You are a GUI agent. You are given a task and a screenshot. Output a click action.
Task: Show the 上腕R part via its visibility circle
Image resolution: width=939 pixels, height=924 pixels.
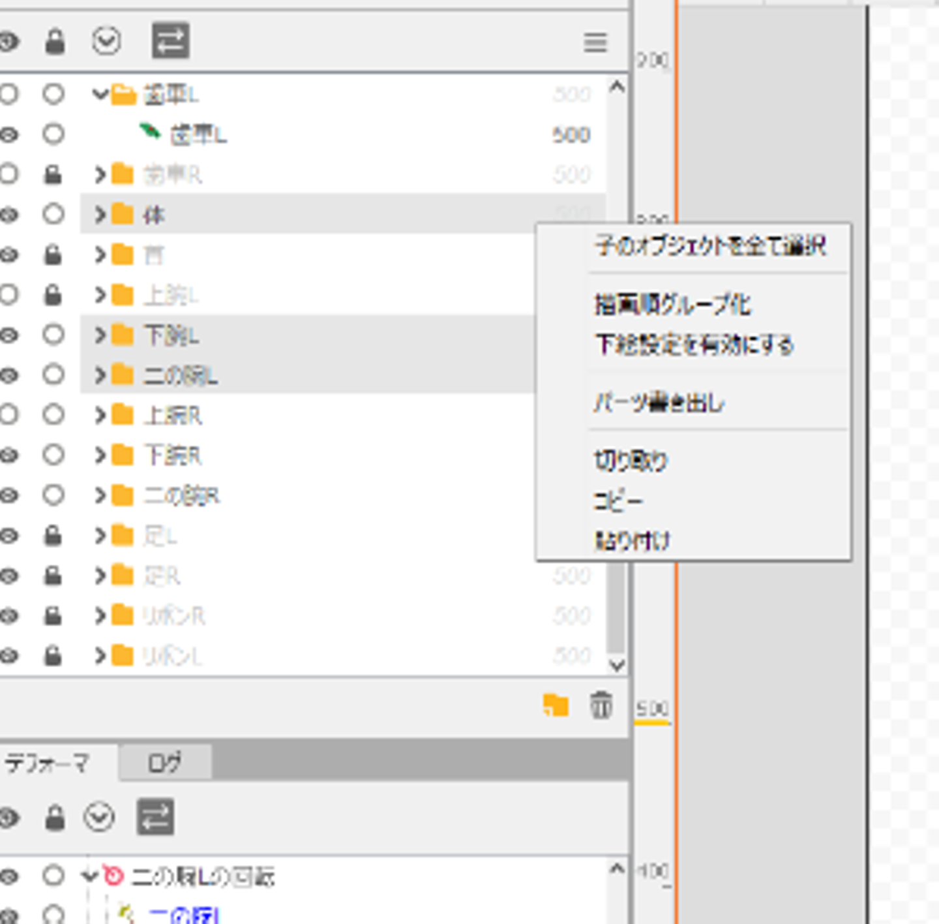8,414
